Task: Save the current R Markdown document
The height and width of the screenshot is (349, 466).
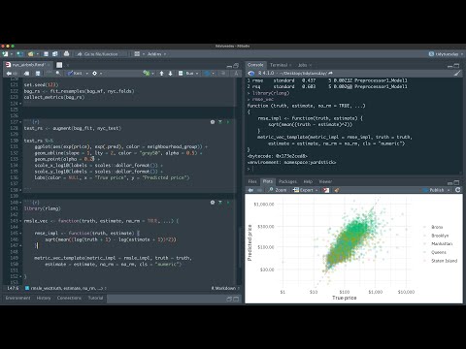Action: pyautogui.click(x=38, y=74)
